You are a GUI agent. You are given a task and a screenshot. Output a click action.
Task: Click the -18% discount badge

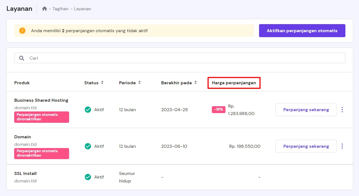pos(219,110)
